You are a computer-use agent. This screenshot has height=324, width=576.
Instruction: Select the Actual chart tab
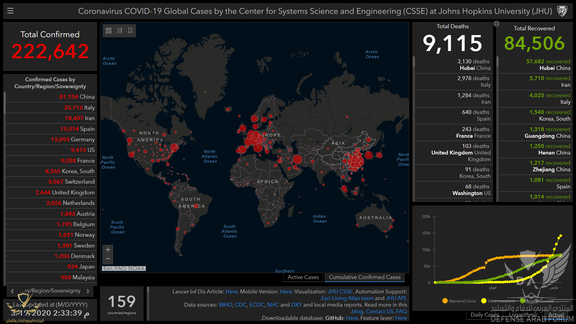coord(556,315)
